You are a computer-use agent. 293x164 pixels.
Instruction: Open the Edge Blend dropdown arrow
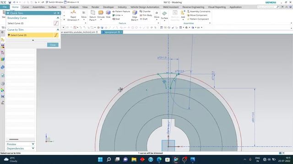pos(137,20)
